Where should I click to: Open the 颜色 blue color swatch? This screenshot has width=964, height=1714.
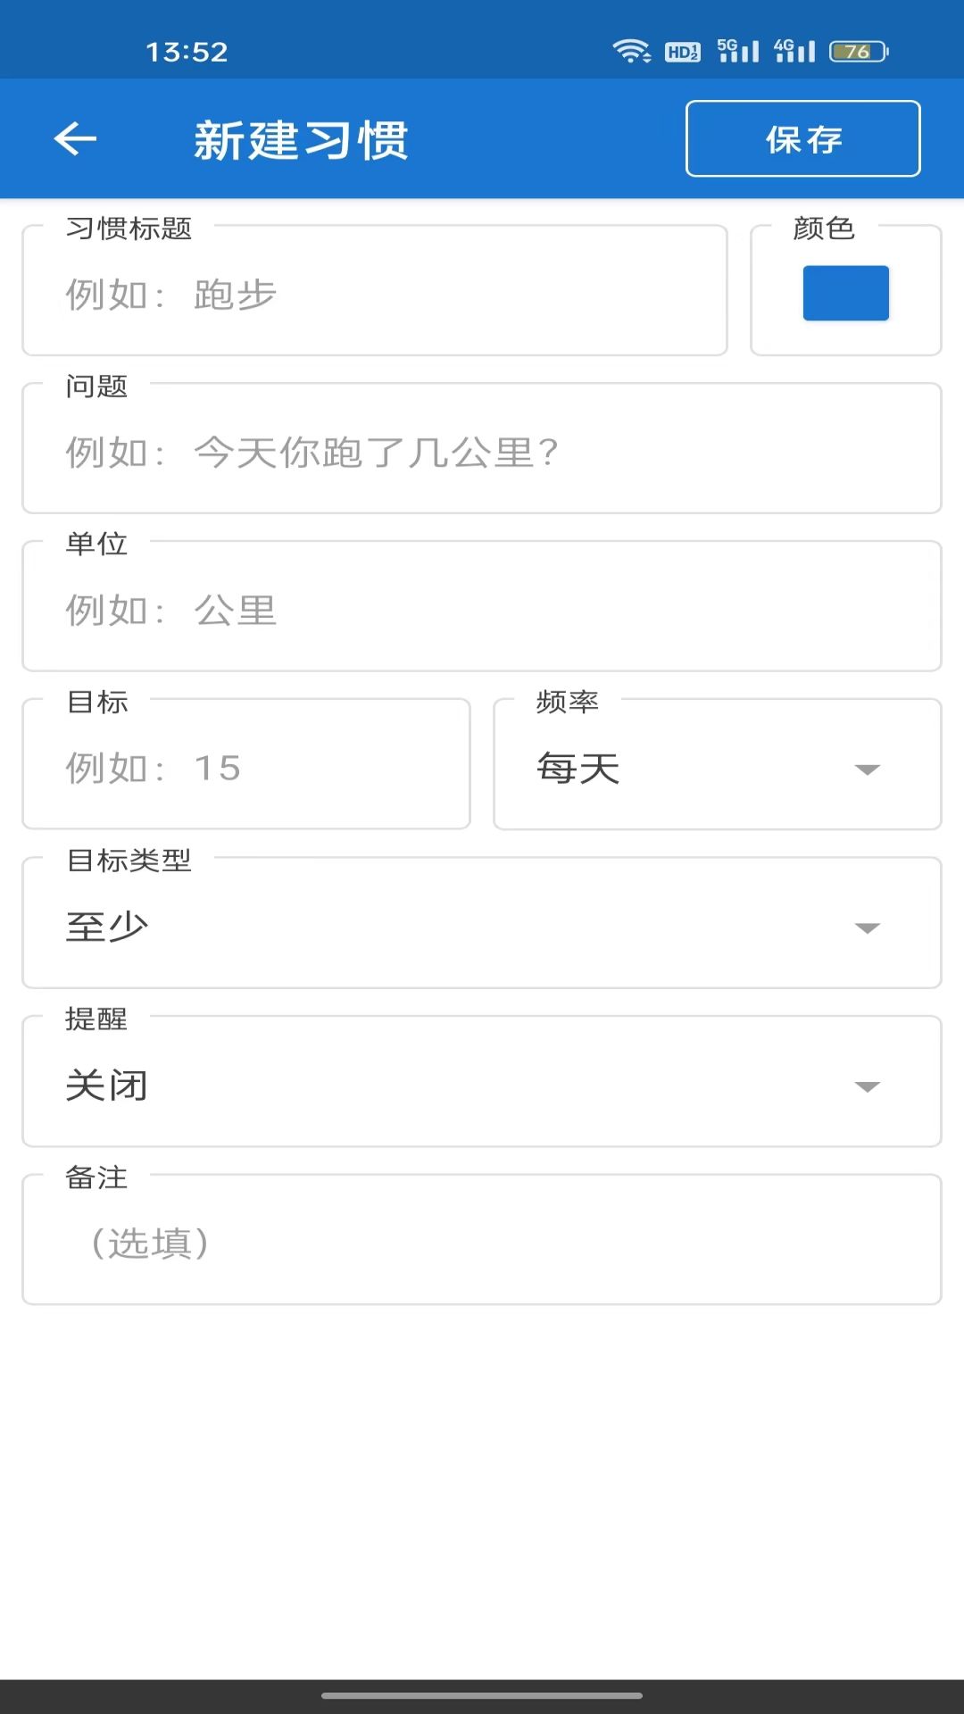point(845,293)
